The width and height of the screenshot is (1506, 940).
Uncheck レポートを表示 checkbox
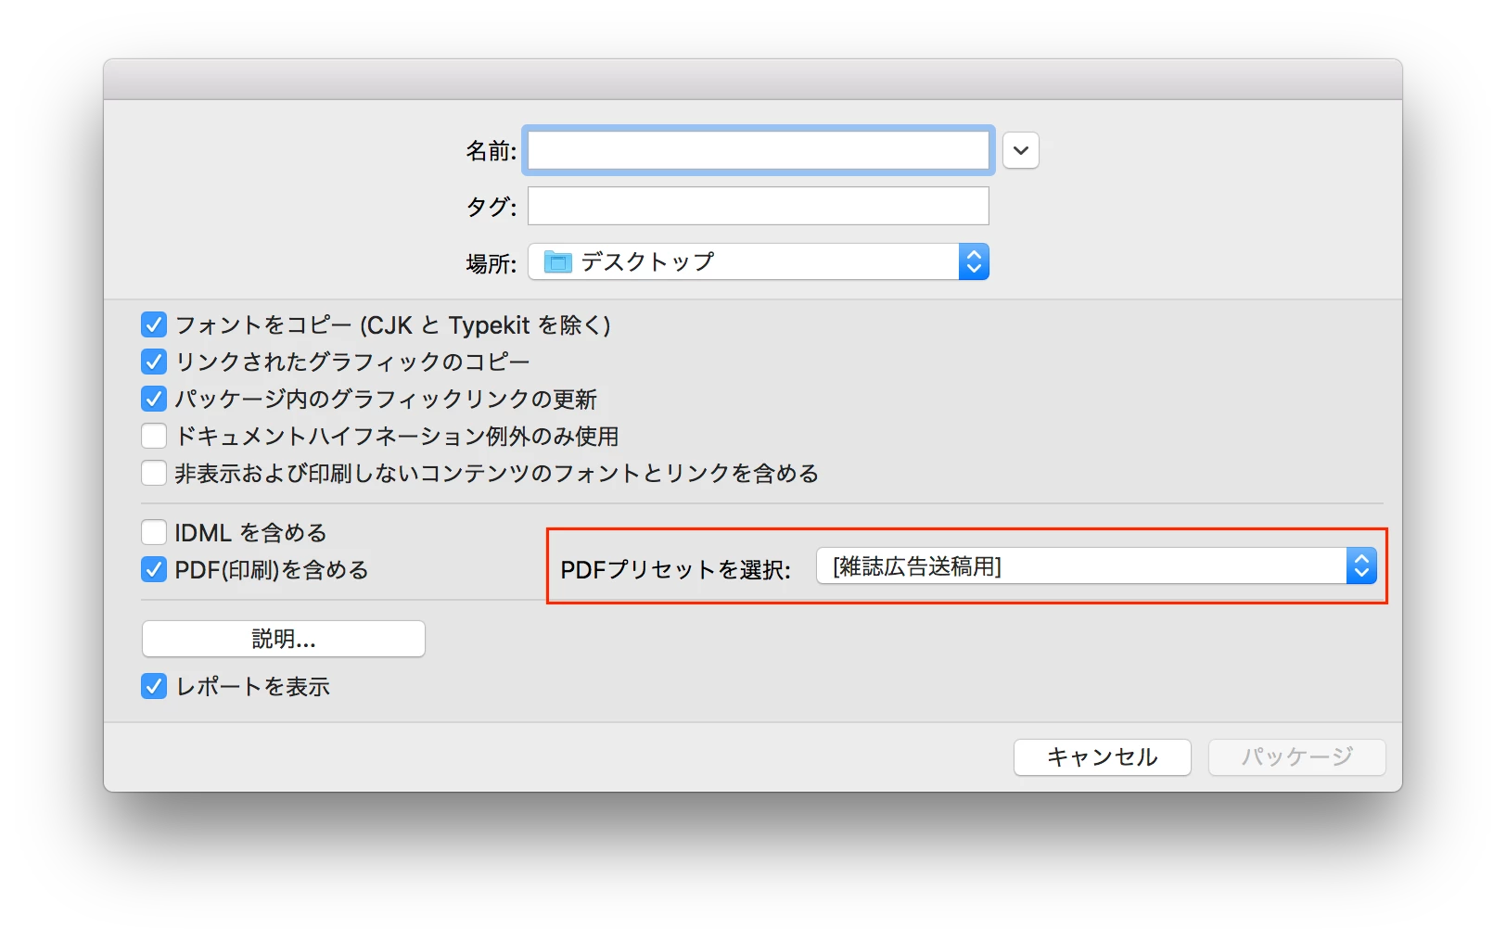(154, 686)
